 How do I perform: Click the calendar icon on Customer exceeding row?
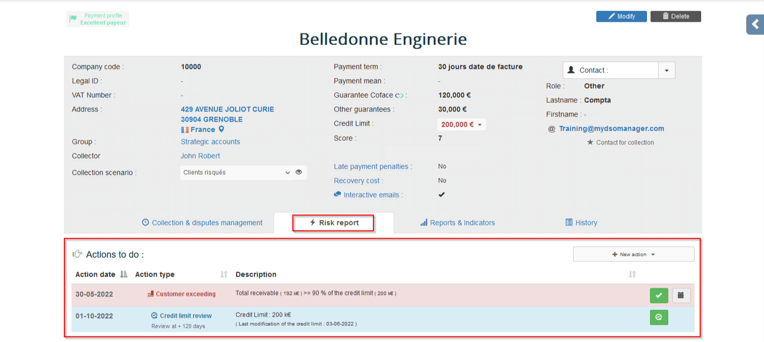(x=681, y=295)
